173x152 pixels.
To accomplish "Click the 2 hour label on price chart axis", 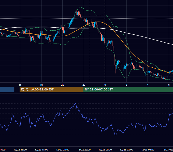I will coord(126,85).
